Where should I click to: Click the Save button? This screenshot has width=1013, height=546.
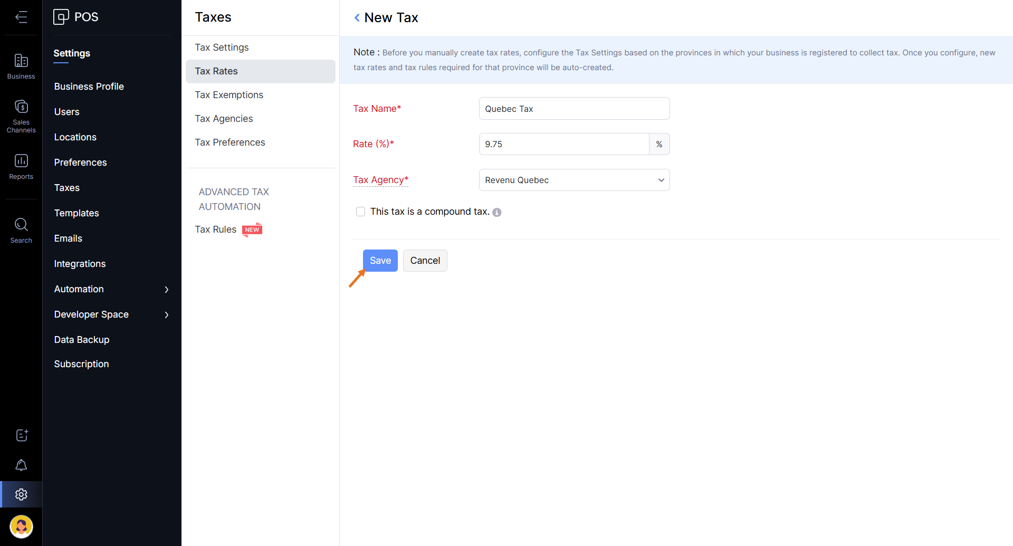[x=380, y=261]
